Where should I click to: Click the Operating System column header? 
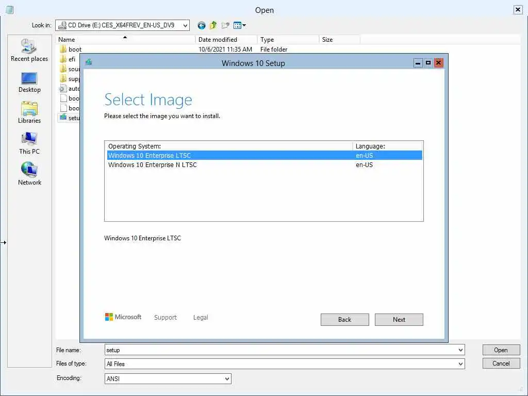(x=229, y=146)
